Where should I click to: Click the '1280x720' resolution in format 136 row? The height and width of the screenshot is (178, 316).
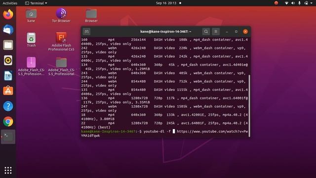point(139,98)
